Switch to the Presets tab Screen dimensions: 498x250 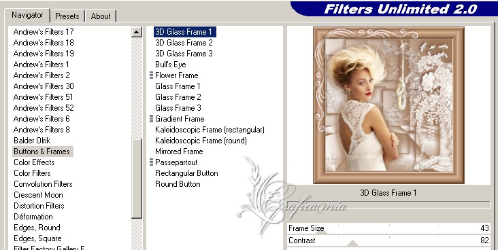pyautogui.click(x=67, y=16)
